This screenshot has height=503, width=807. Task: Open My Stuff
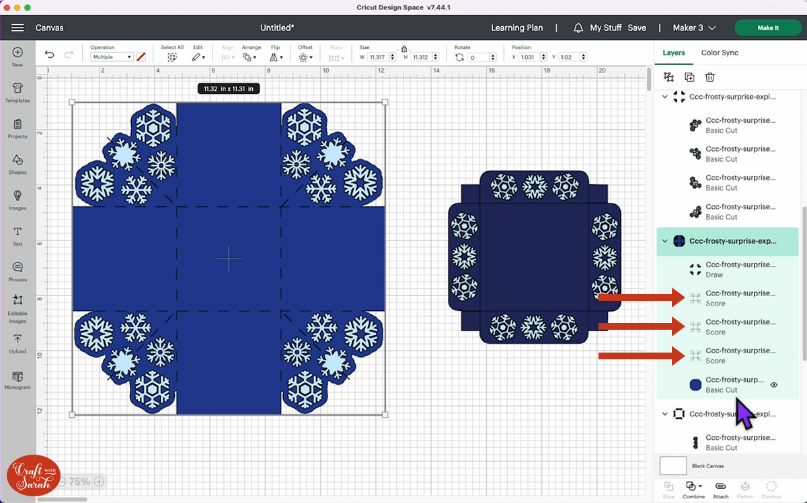[606, 28]
